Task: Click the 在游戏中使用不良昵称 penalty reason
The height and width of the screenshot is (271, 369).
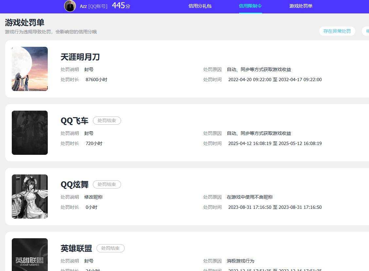Action: point(250,197)
